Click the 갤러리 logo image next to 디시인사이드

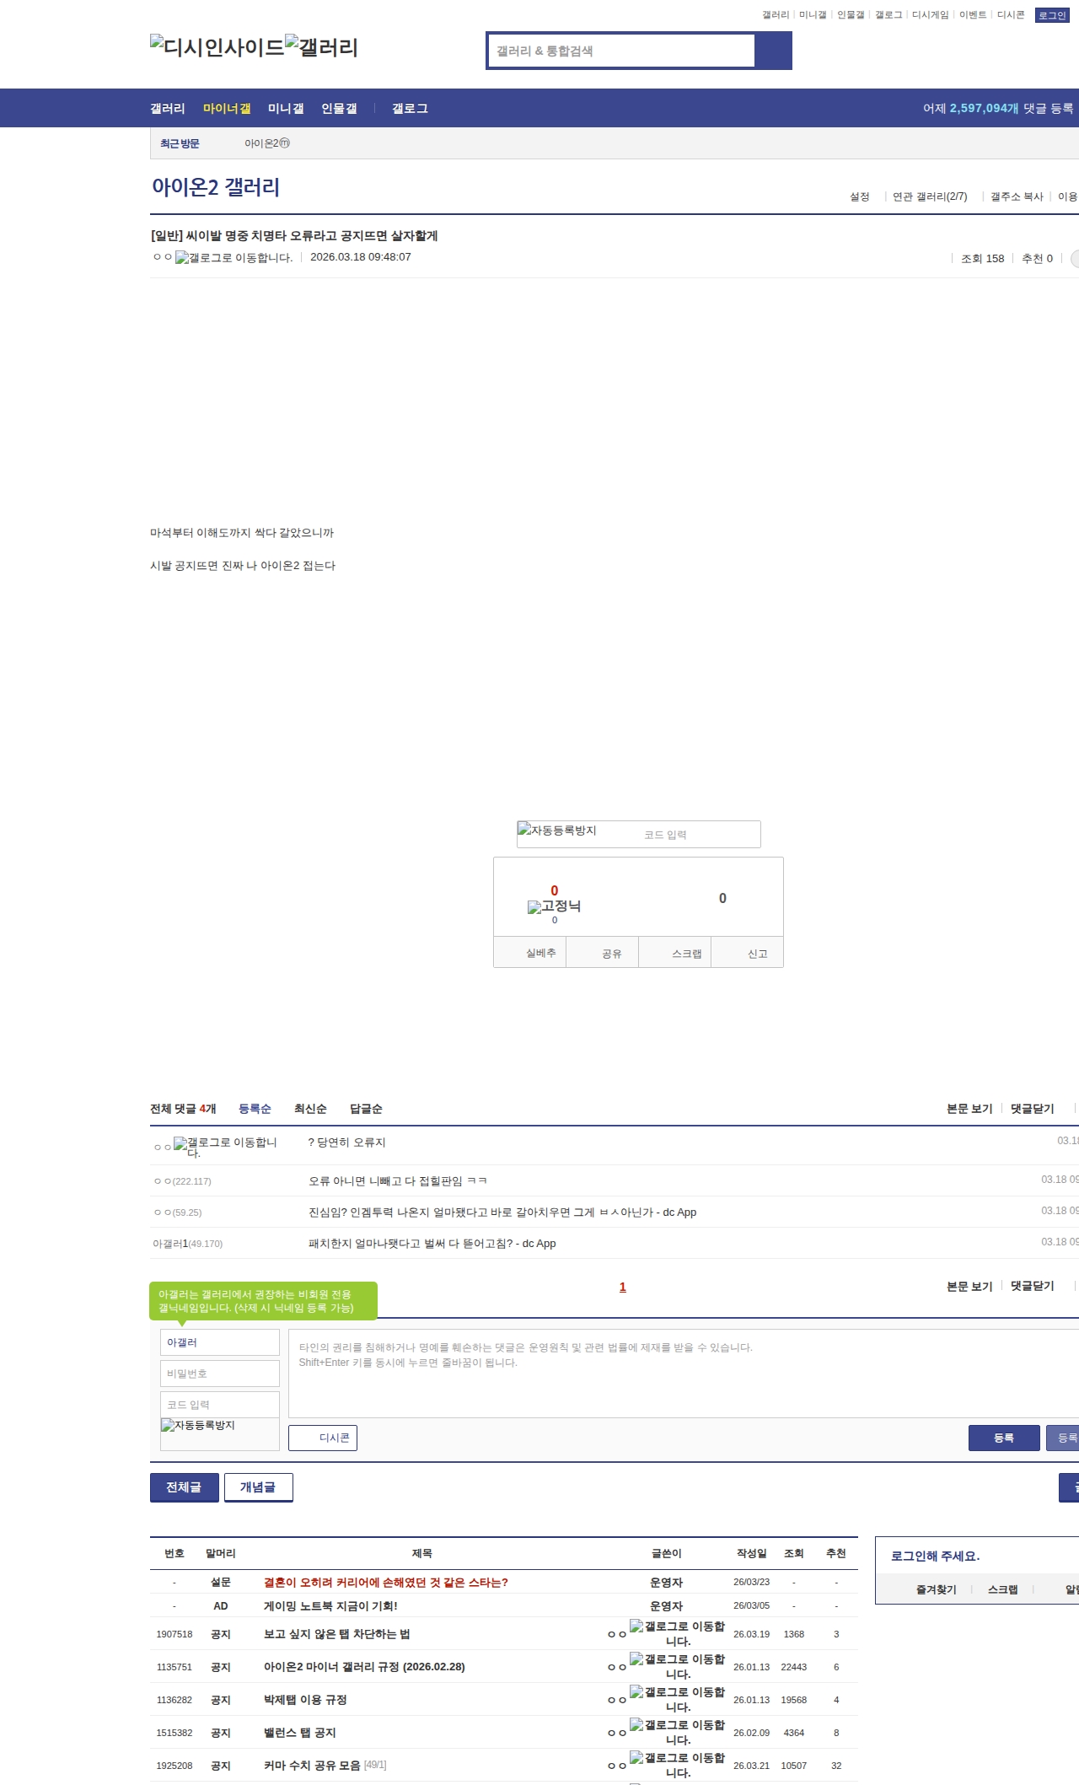pyautogui.click(x=321, y=46)
